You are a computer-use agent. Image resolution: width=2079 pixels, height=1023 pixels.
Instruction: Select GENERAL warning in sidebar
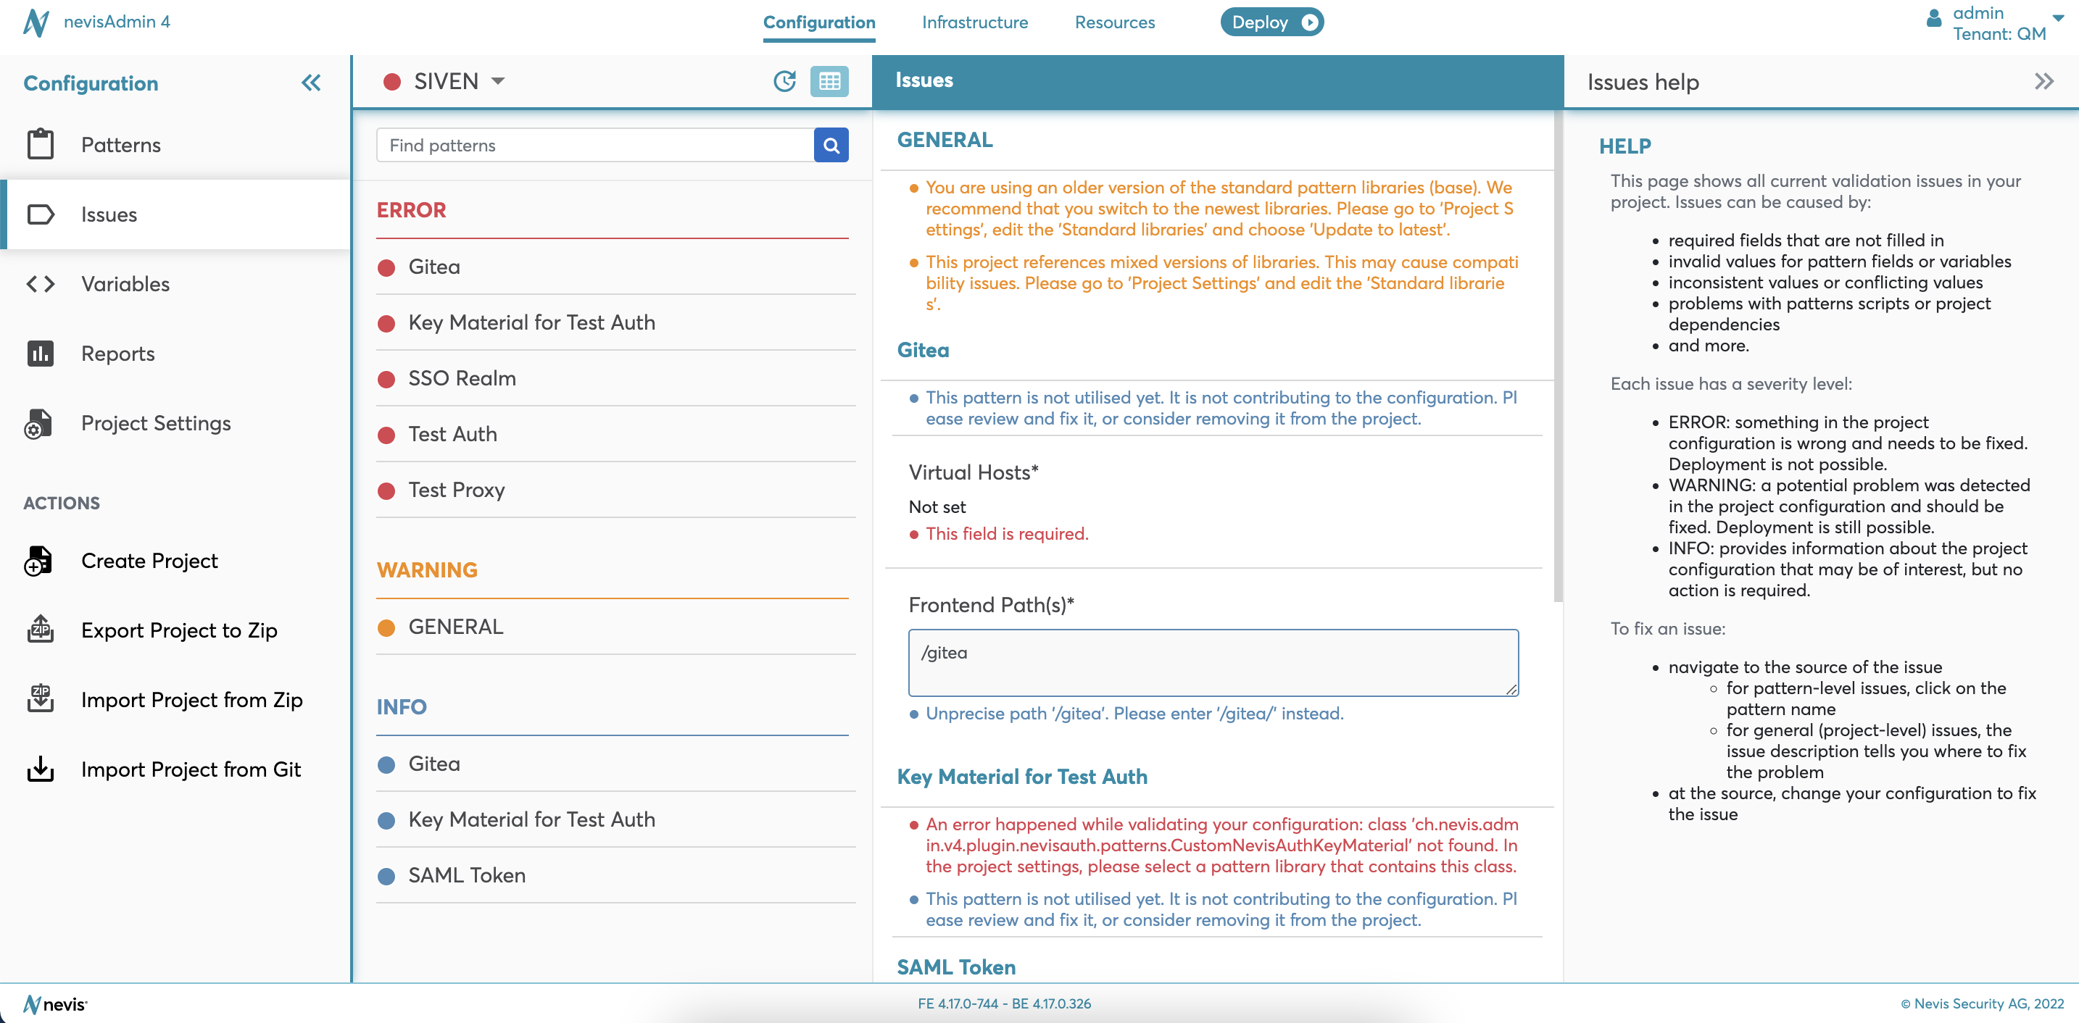click(x=456, y=627)
